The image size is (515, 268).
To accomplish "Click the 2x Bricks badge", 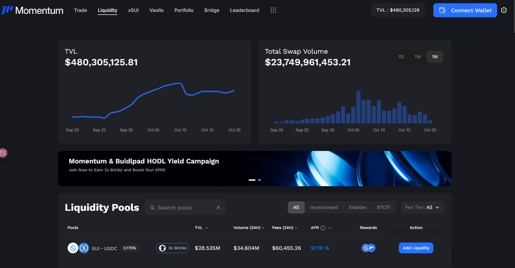I will tap(172, 248).
